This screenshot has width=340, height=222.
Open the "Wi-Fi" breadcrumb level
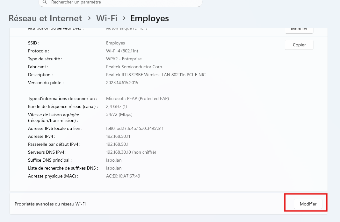[107, 18]
